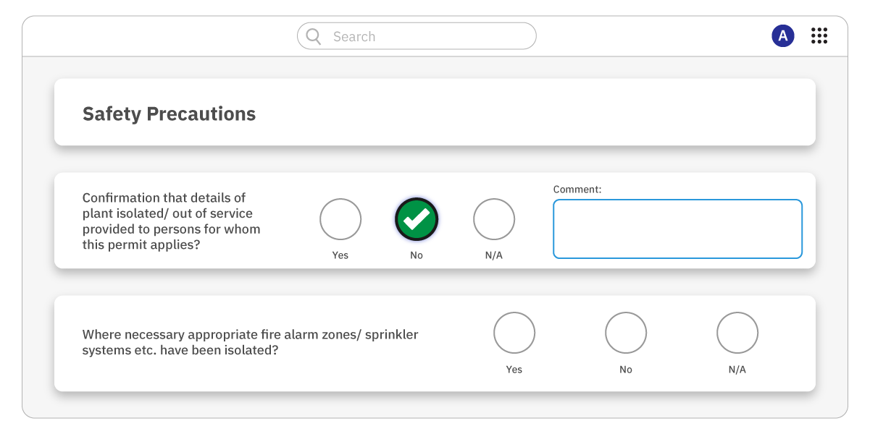Image resolution: width=870 pixels, height=434 pixels.
Task: Click 'No' label beneath the green checkmark
Action: pyautogui.click(x=417, y=255)
